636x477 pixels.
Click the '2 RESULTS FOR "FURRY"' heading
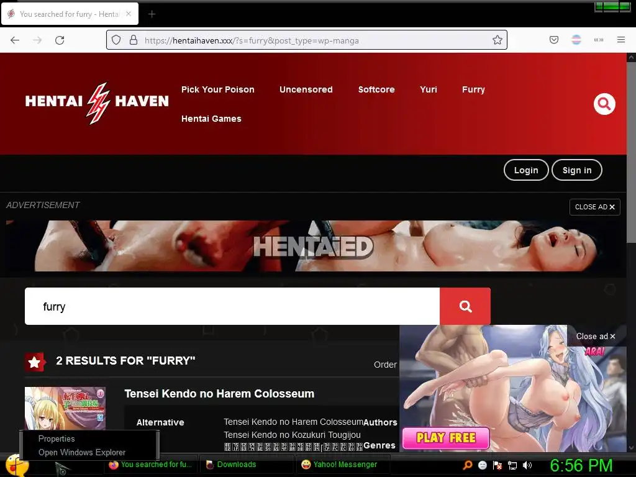pos(125,361)
